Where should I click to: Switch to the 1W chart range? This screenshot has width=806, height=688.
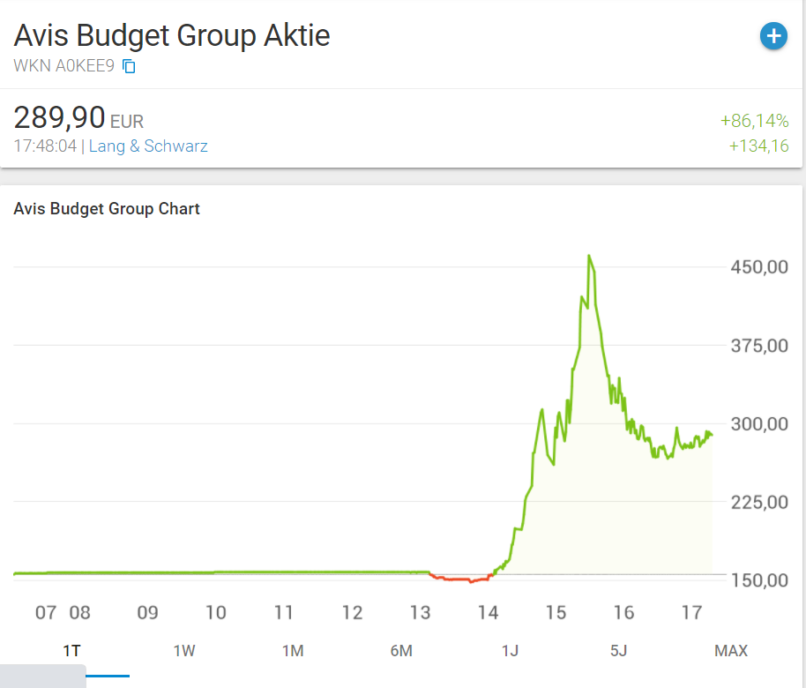coord(183,651)
